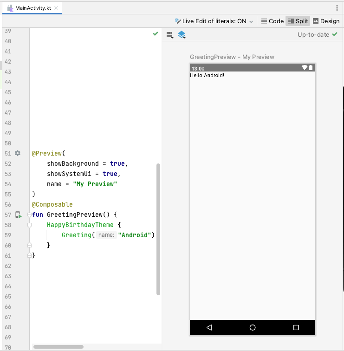This screenshot has height=351, width=344.
Task: Click the Preview settings gear in gutter
Action: (18, 153)
